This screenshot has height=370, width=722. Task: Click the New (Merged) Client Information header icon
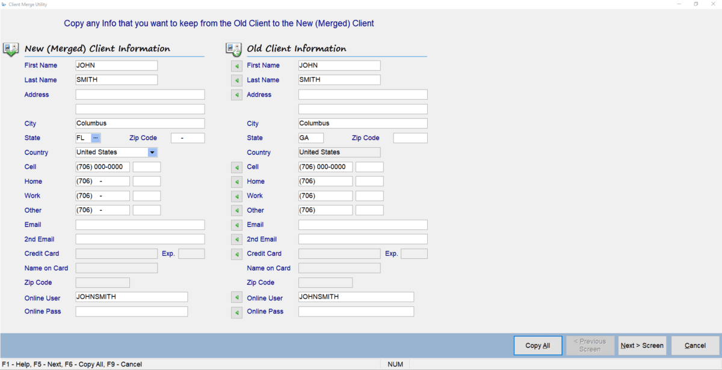11,49
